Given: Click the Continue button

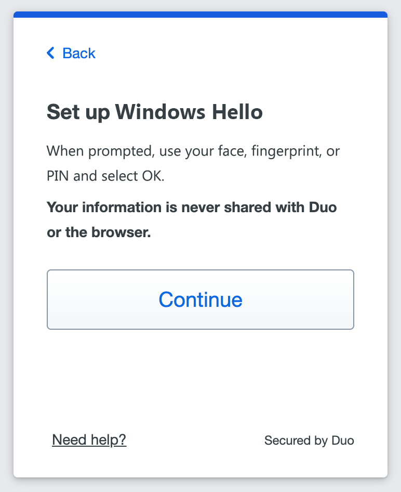Looking at the screenshot, I should click(200, 300).
